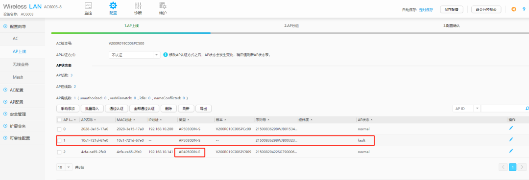Click the AP4050DN-E type cell
The image size is (529, 180).
coord(189,152)
